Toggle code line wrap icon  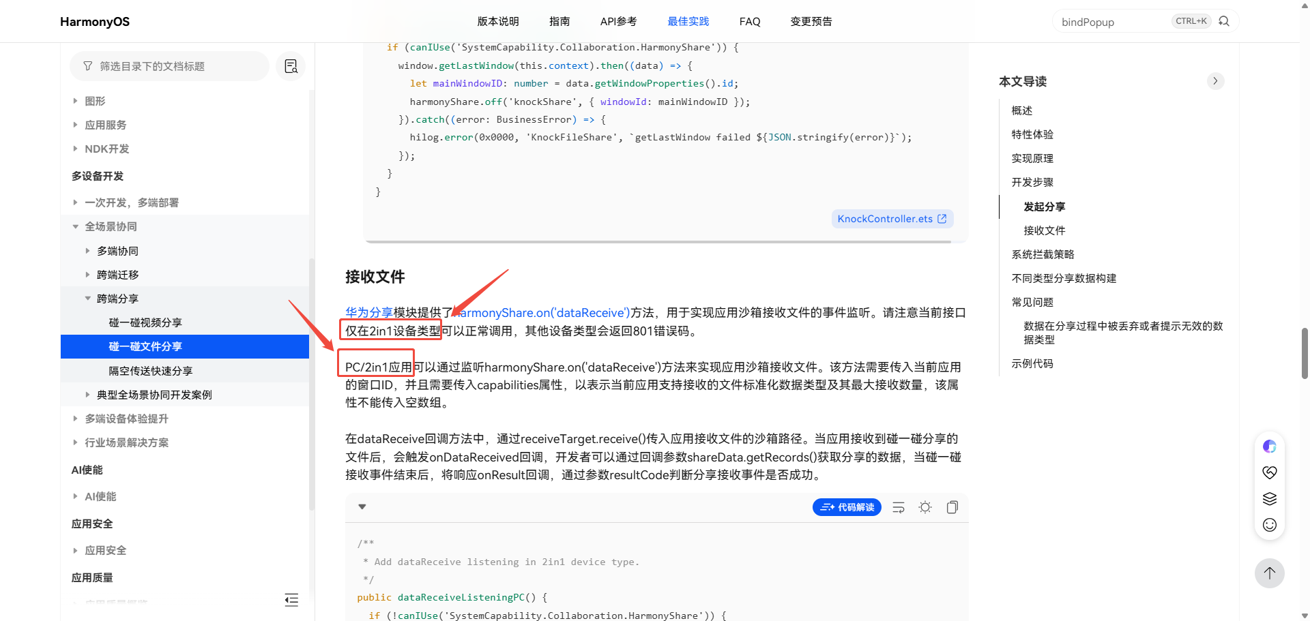tap(899, 507)
